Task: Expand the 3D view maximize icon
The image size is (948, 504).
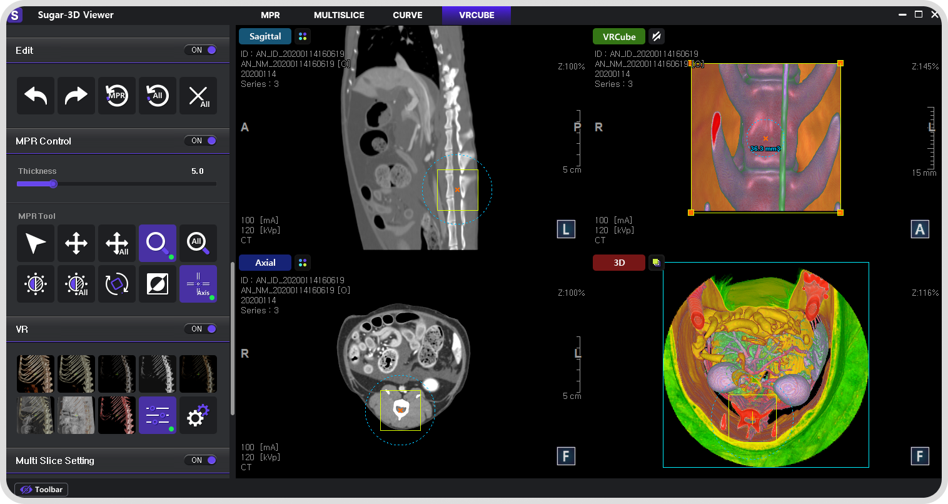Action: [656, 263]
